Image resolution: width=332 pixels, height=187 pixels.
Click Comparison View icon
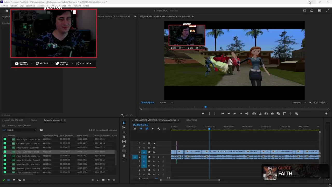(278, 113)
